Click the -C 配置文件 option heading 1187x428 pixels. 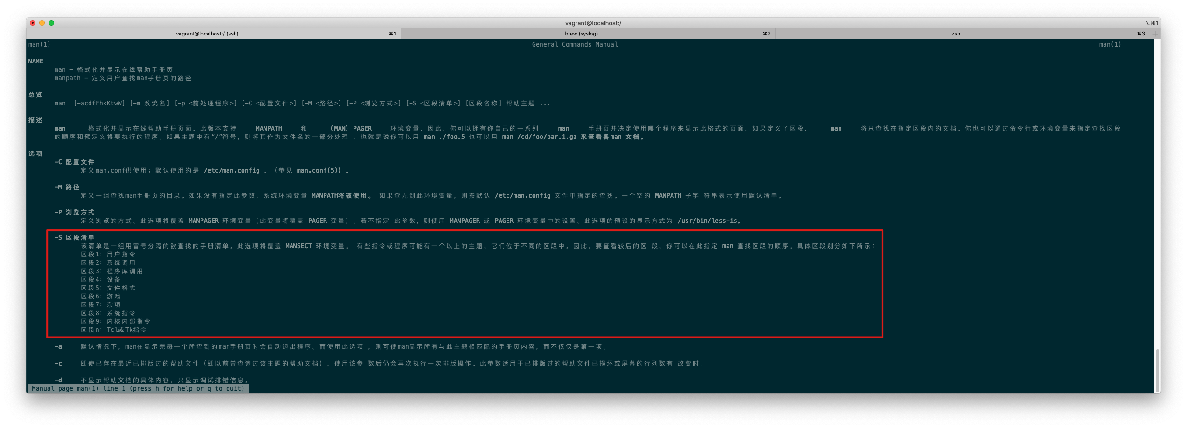pyautogui.click(x=74, y=162)
